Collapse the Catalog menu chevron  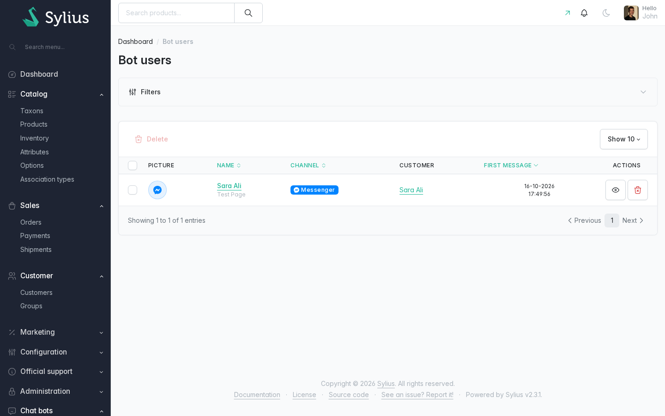tap(102, 95)
